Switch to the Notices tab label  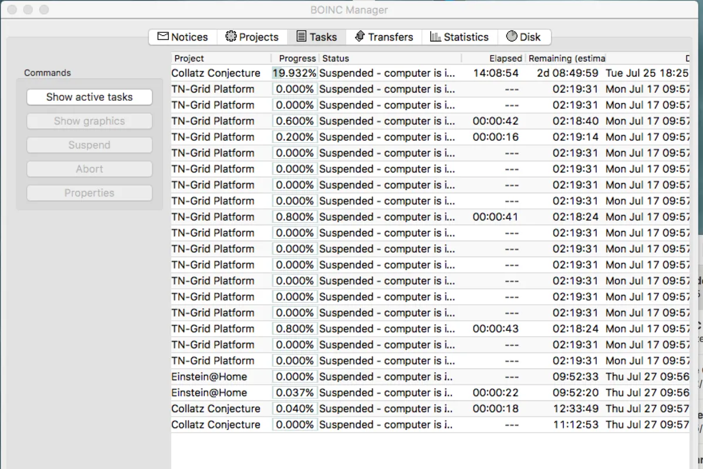[x=189, y=37]
